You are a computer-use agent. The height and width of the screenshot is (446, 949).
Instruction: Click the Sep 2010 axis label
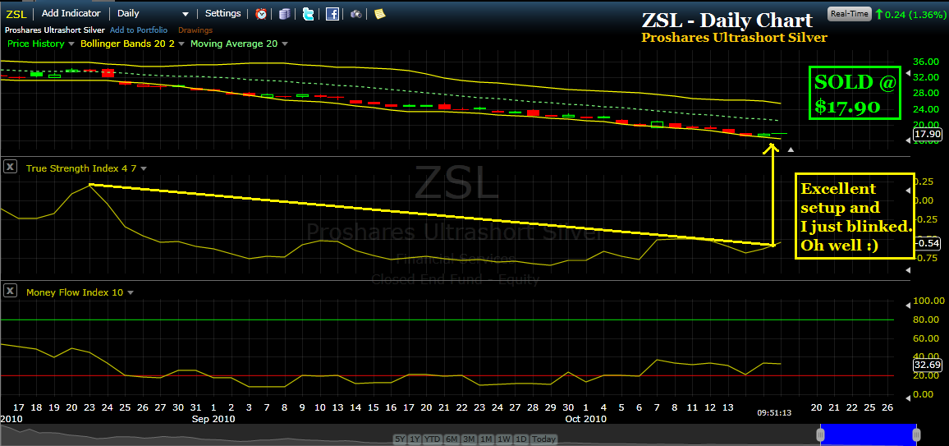[213, 419]
